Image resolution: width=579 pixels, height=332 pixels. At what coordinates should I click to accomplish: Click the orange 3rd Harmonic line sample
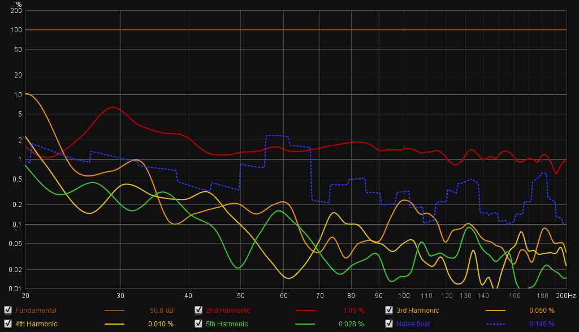click(495, 311)
